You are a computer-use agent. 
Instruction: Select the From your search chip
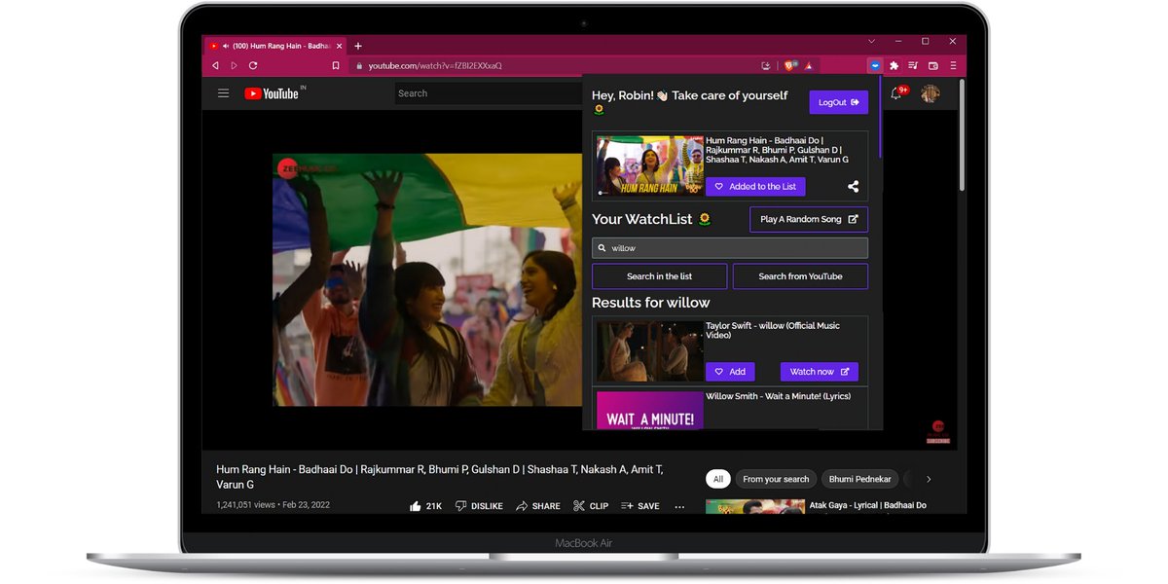coord(776,479)
